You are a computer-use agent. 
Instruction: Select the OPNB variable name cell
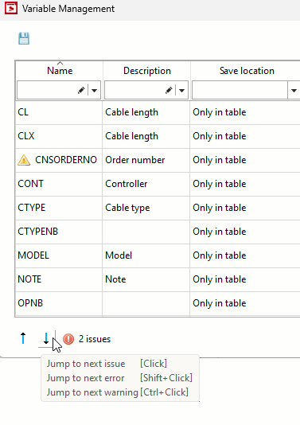click(x=59, y=303)
